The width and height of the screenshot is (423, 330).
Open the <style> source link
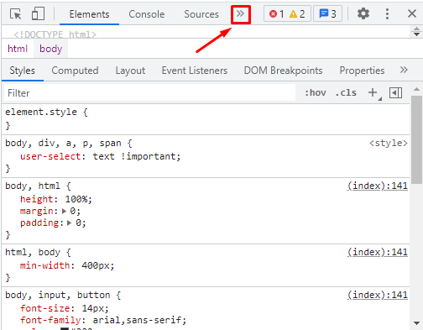coord(389,143)
